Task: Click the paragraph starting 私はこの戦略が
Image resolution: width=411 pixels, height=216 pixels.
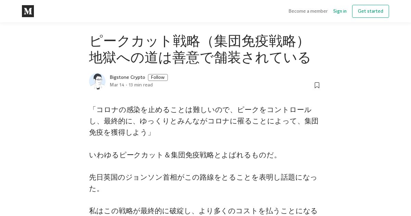Action: tap(203, 211)
